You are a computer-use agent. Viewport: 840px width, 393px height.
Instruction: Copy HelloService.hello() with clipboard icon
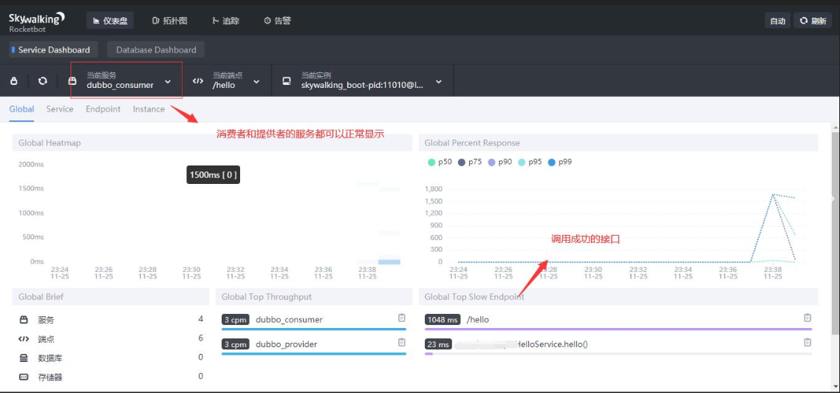pos(807,343)
